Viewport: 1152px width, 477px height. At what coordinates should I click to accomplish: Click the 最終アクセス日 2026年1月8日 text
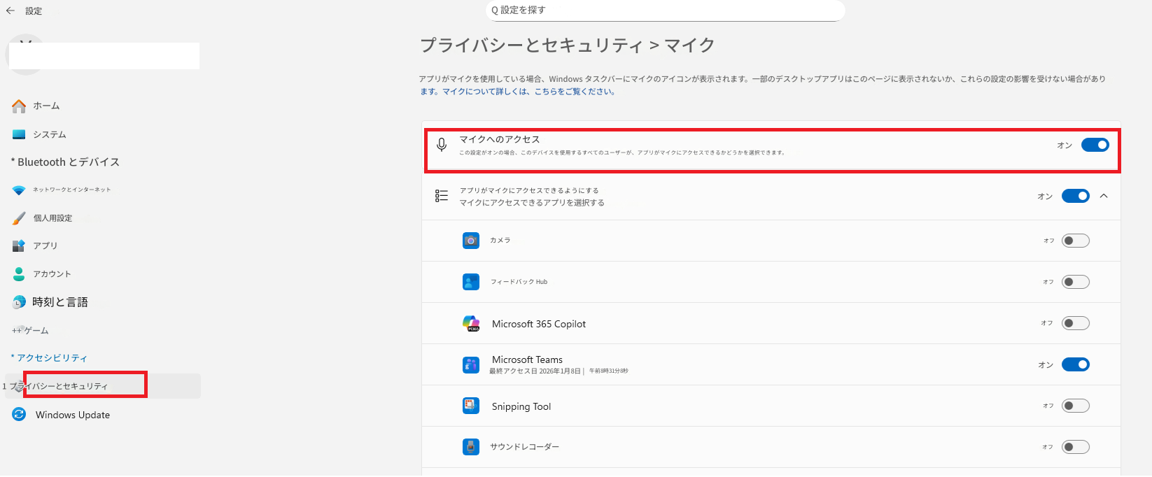coord(535,371)
